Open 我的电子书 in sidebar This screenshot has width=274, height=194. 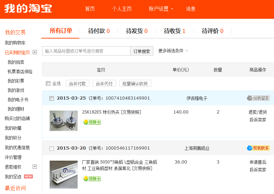click(18, 100)
